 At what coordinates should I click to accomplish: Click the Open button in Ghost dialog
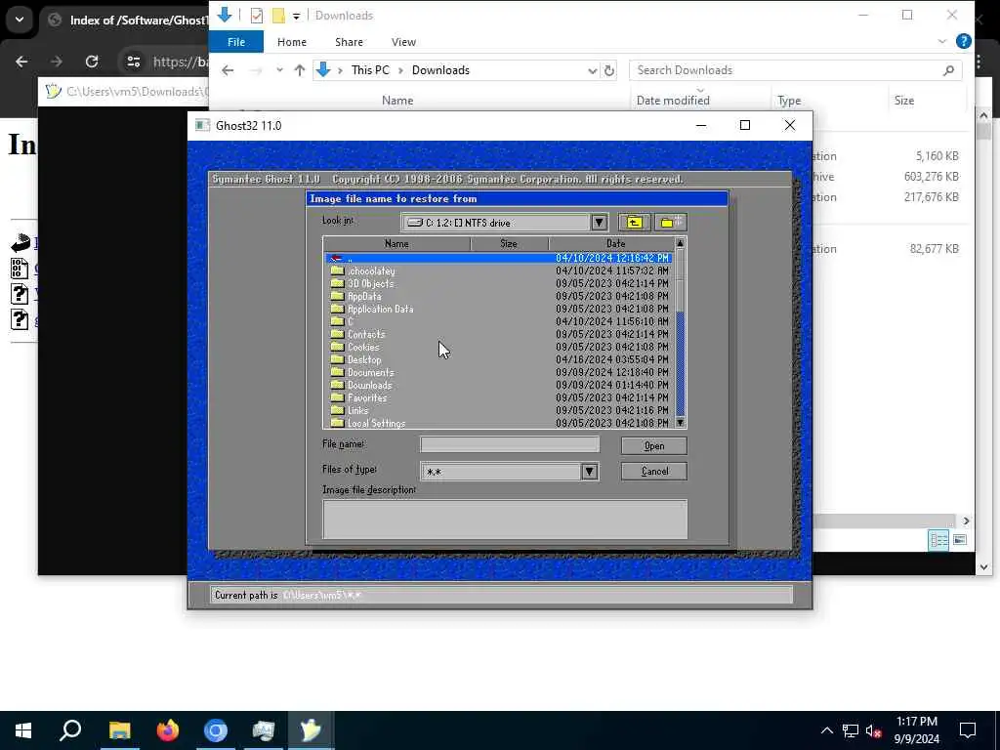(x=653, y=445)
